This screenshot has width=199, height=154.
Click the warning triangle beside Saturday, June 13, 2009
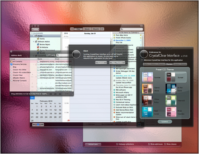114,76
